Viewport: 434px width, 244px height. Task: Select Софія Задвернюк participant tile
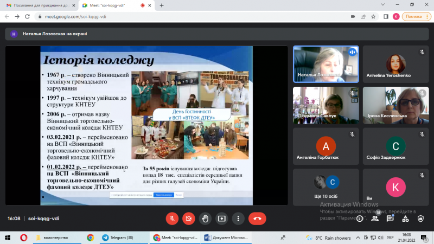[x=396, y=146]
